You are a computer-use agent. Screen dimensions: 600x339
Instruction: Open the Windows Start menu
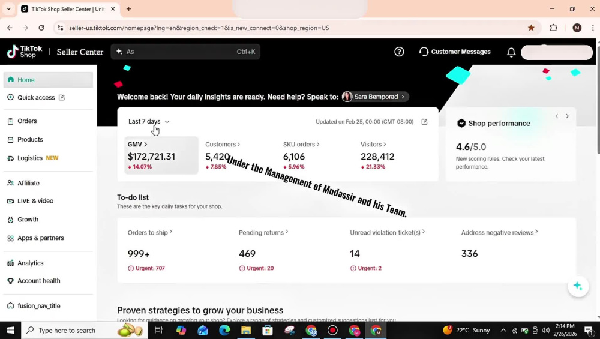click(10, 330)
